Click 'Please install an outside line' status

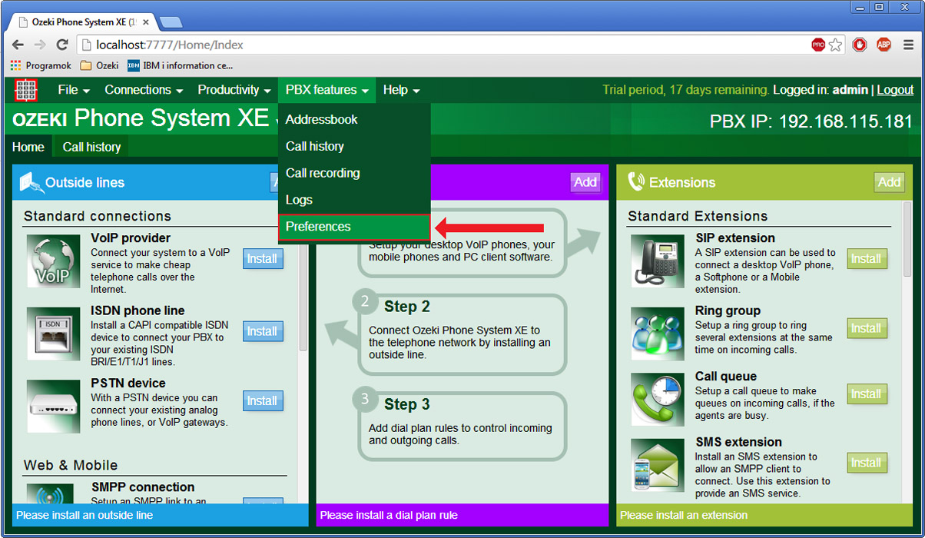(85, 515)
